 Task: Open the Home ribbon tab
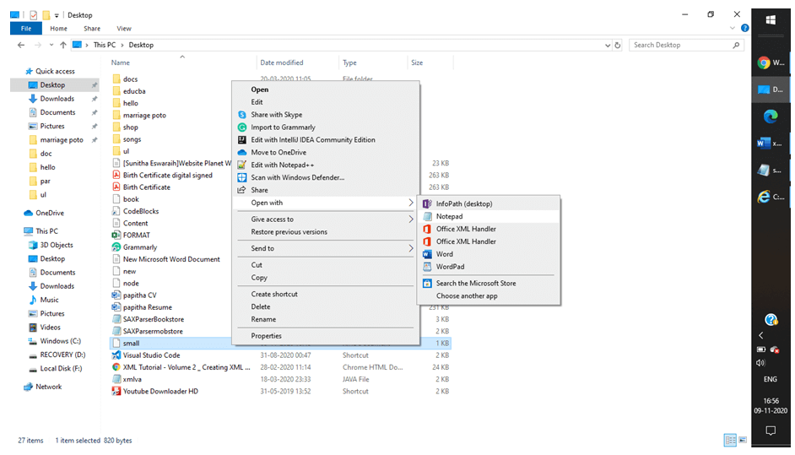58,29
